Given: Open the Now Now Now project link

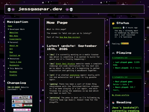Looking at the screenshot, I should tap(70, 37).
